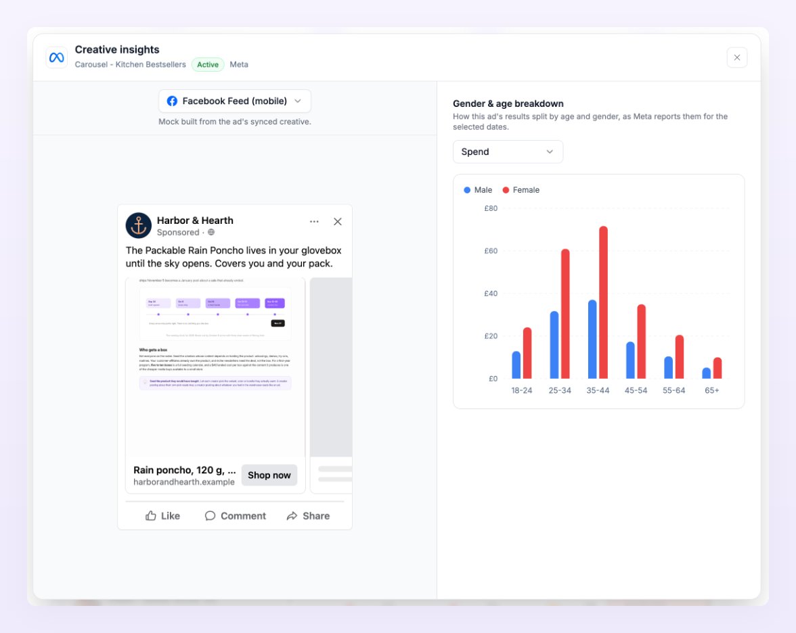Click the Meta logo icon
The image size is (796, 633).
[56, 57]
